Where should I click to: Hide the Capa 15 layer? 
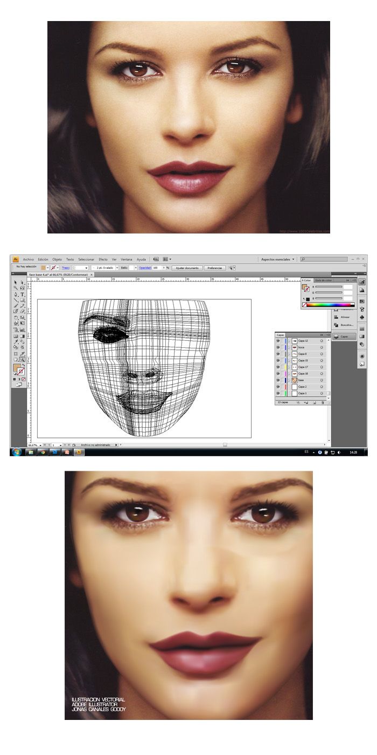[278, 360]
